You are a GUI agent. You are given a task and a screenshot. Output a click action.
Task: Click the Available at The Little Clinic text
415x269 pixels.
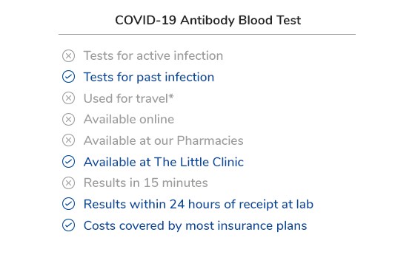(x=164, y=162)
